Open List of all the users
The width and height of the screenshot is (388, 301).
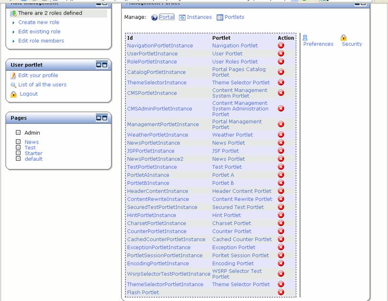pyautogui.click(x=42, y=85)
